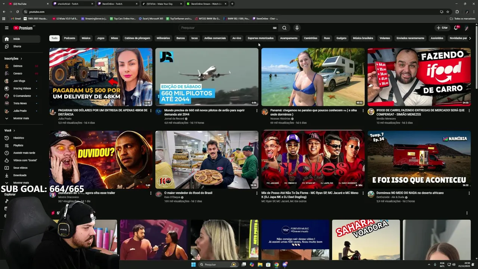
Task: Open the notifications bell
Action: [456, 28]
